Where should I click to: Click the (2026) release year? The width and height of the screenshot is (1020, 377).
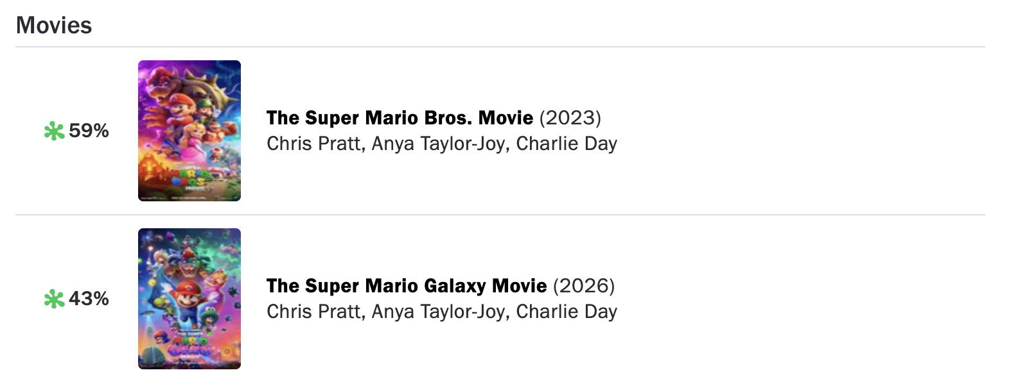584,286
